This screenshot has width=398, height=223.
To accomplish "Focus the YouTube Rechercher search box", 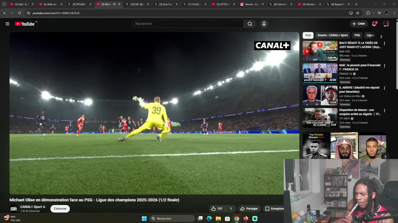I will tap(188, 24).
